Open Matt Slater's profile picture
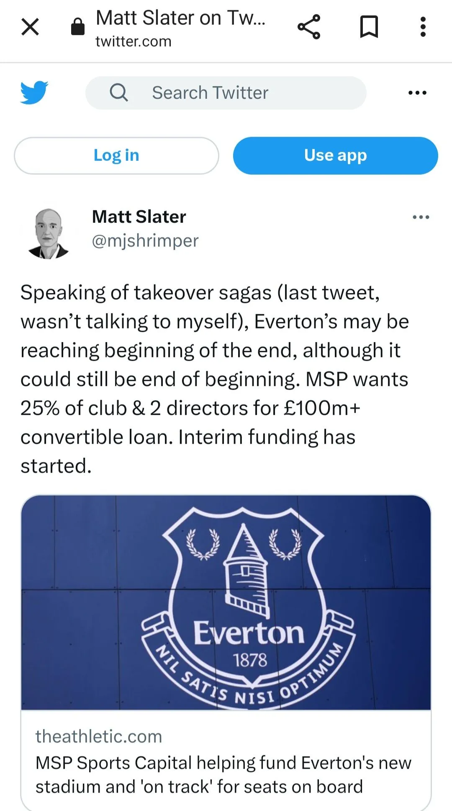The image size is (452, 811). (x=48, y=233)
